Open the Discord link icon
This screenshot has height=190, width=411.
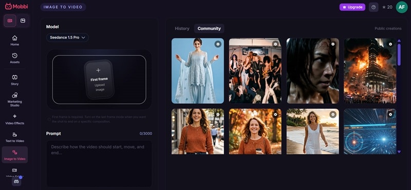[16, 181]
